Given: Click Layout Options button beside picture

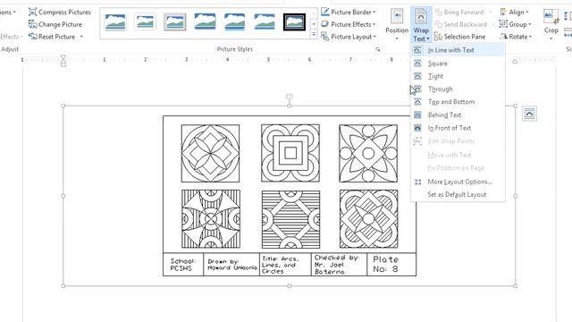Looking at the screenshot, I should click(x=529, y=114).
